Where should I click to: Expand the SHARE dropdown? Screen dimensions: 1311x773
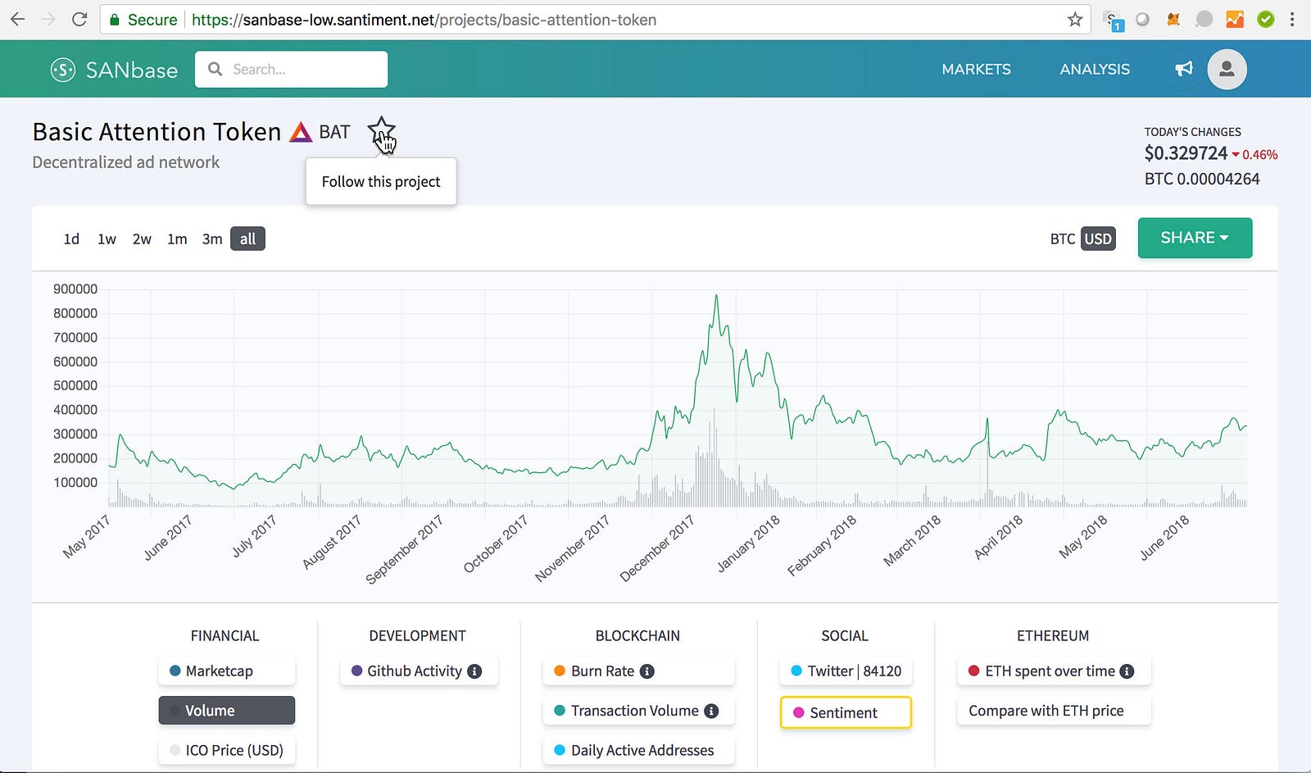coord(1195,238)
